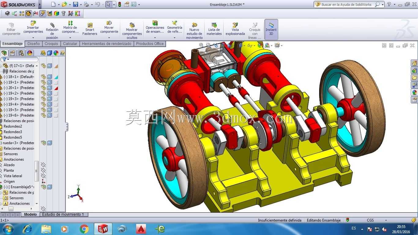Select Origen in feature tree
The width and height of the screenshot is (418, 235).
(x=9, y=181)
